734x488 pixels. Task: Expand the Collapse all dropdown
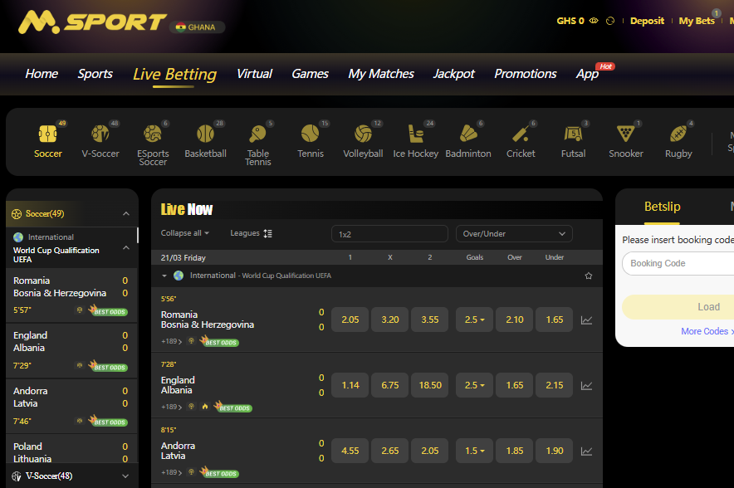184,233
